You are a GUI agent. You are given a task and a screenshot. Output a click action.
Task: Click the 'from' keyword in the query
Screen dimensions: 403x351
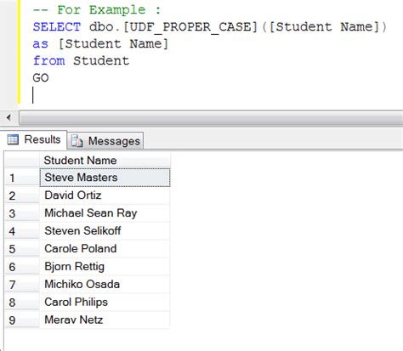pyautogui.click(x=48, y=60)
